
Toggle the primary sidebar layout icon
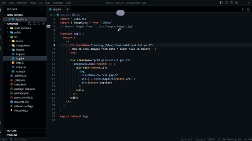(221, 3)
